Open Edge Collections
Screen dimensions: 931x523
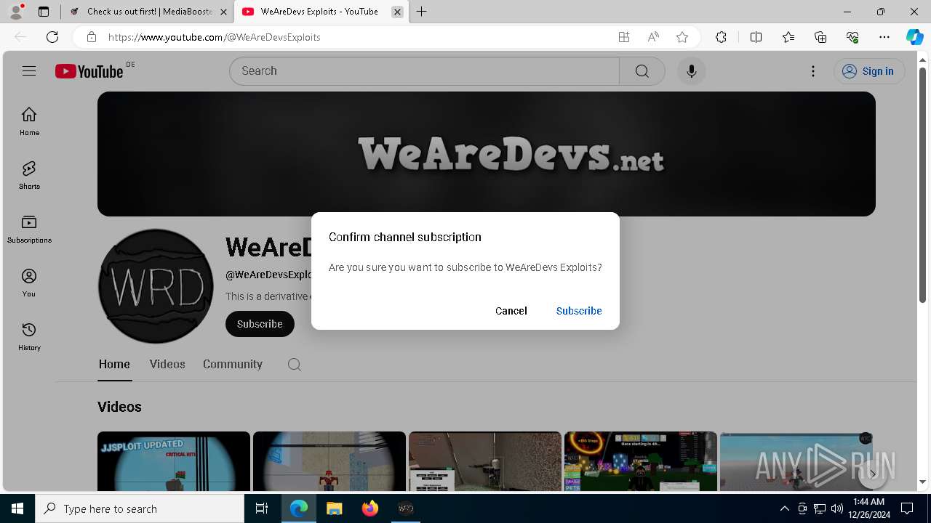820,37
